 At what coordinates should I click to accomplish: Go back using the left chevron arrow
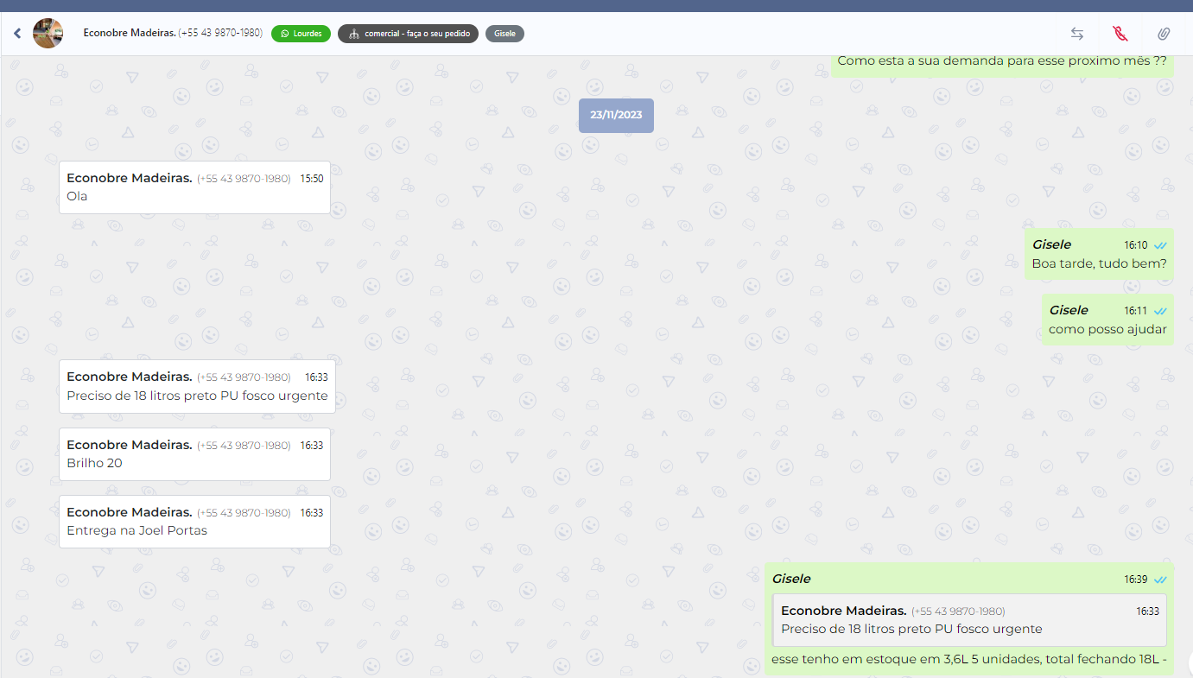tap(16, 34)
